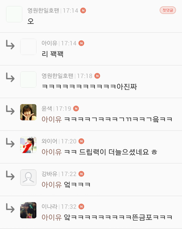Select the username 강바유

(x=49, y=174)
